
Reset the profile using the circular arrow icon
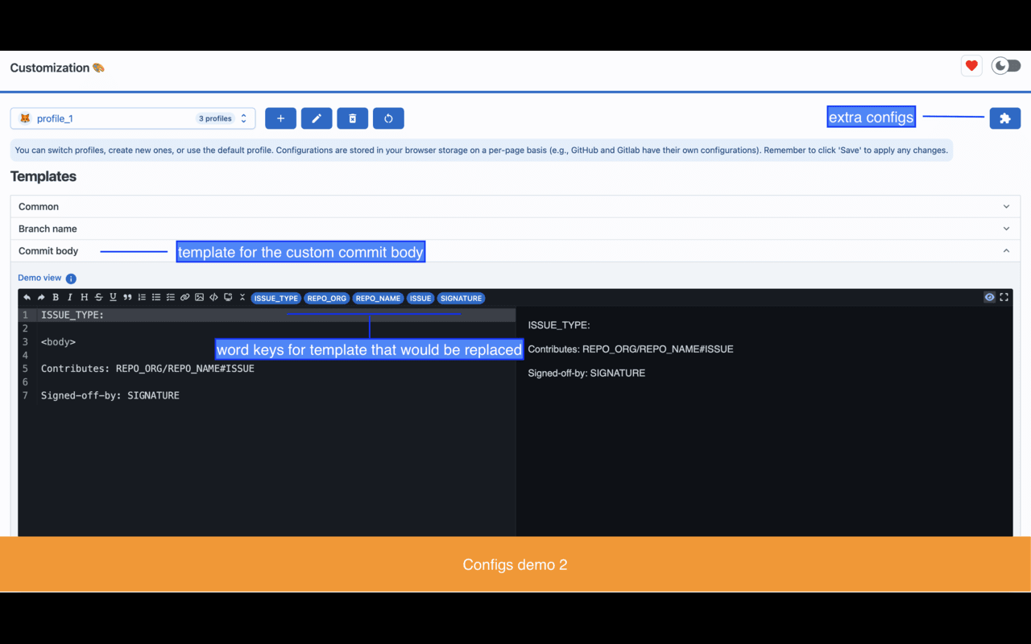388,118
